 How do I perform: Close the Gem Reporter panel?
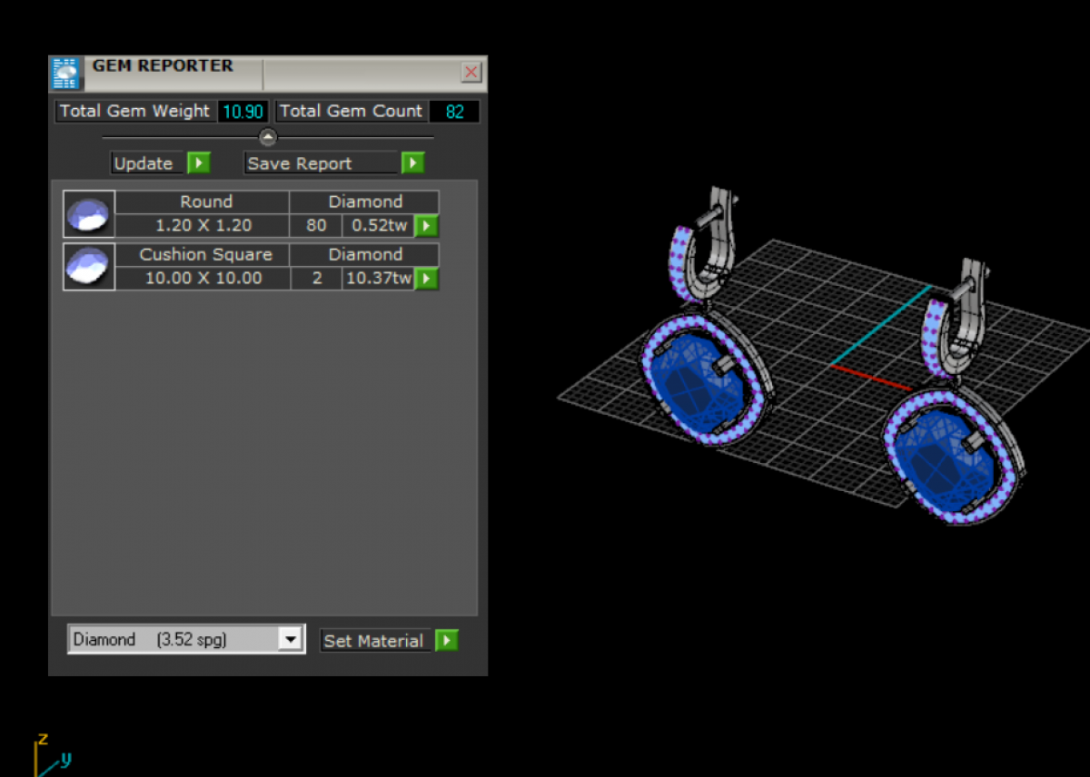[471, 73]
